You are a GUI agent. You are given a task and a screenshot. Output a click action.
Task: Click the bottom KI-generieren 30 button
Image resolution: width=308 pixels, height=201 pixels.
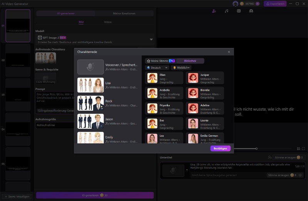coord(95,195)
